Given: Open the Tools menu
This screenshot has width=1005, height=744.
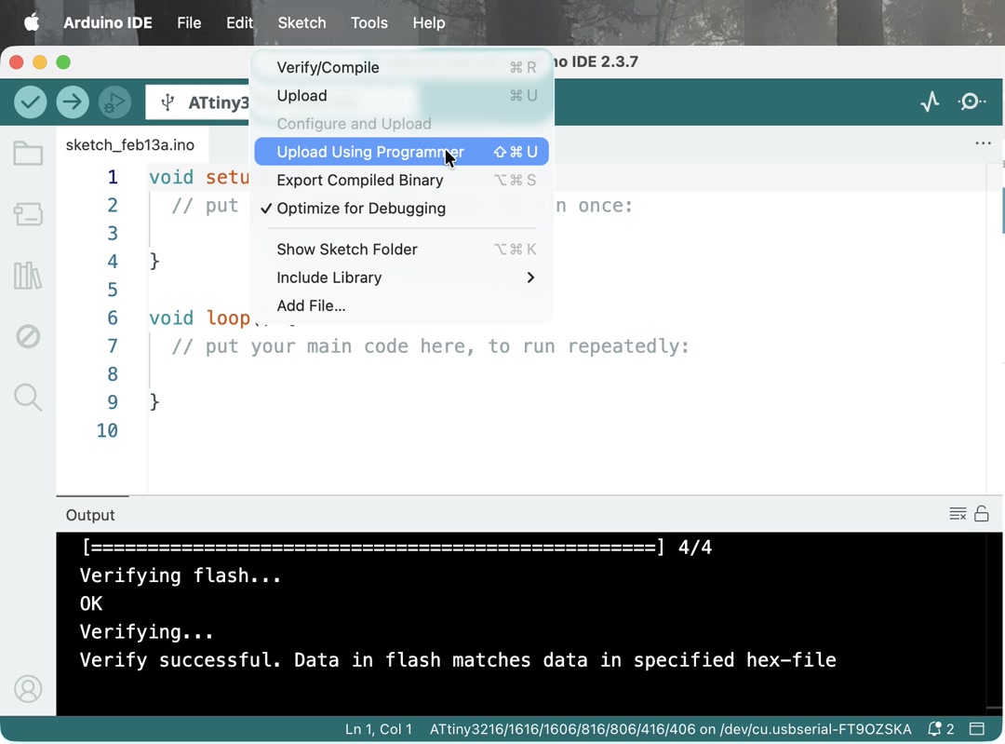Looking at the screenshot, I should tap(369, 22).
